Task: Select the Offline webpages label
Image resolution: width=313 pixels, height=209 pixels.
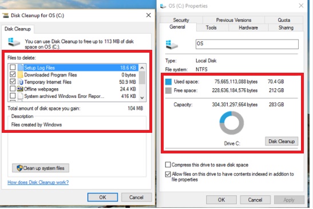Action: 41,89
